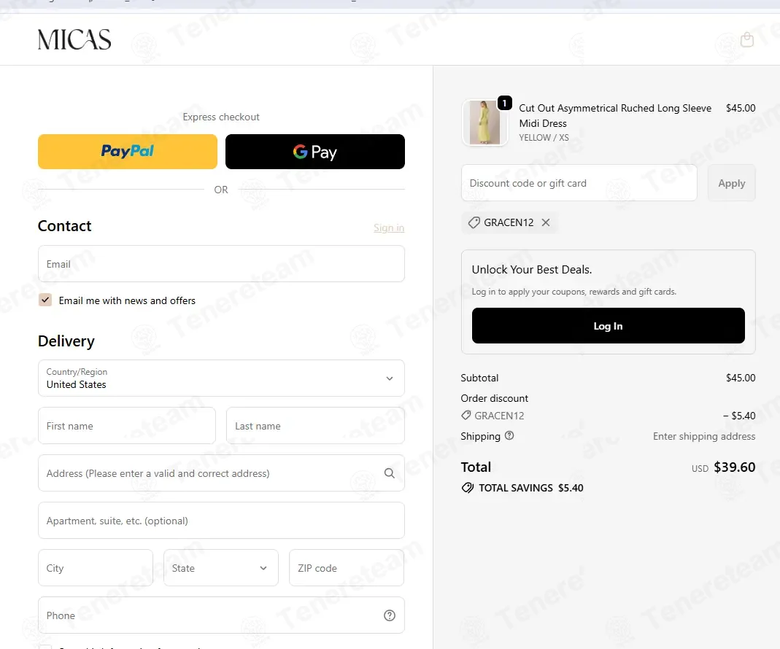Click the black Log In button
This screenshot has height=649, width=780.
point(608,326)
